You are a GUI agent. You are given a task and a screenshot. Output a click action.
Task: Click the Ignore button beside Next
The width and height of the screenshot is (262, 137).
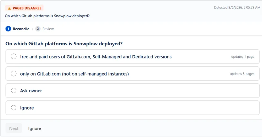pos(35,128)
